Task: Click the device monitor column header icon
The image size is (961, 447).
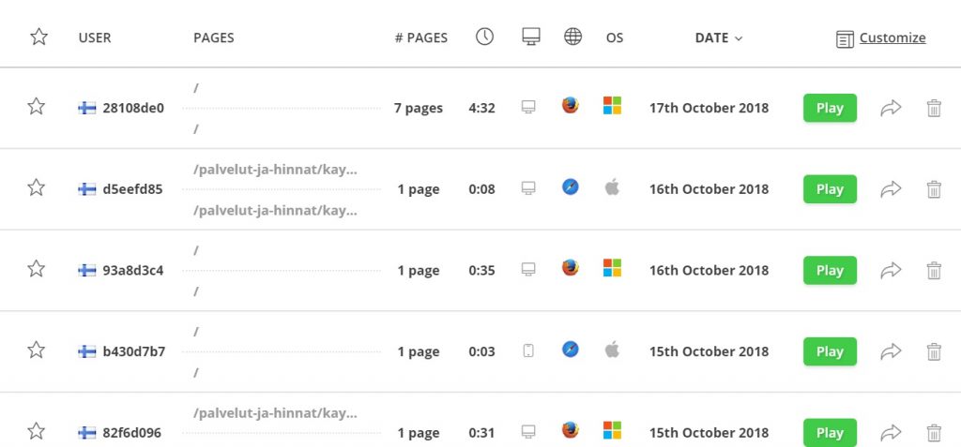Action: [x=531, y=37]
